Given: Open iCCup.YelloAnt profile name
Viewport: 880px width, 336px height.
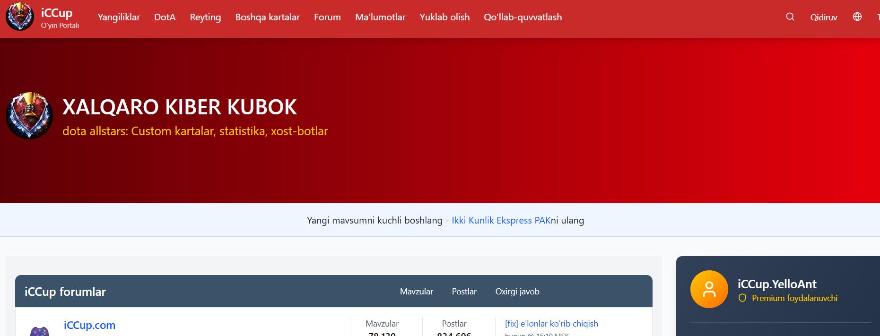Looking at the screenshot, I should point(777,284).
